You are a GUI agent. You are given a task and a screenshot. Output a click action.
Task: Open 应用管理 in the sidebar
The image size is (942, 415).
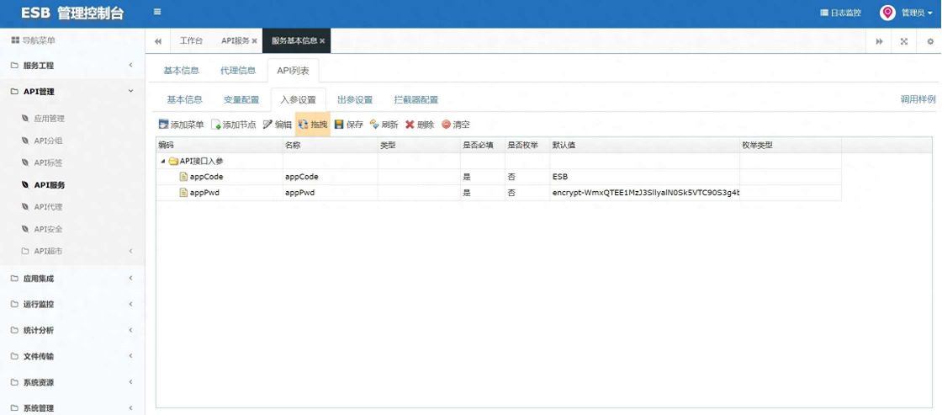point(49,119)
